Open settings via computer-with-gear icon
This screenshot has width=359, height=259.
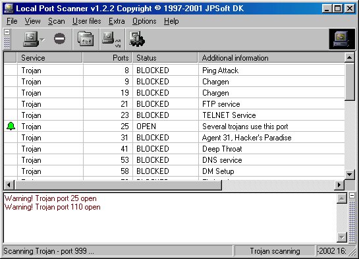[137, 39]
